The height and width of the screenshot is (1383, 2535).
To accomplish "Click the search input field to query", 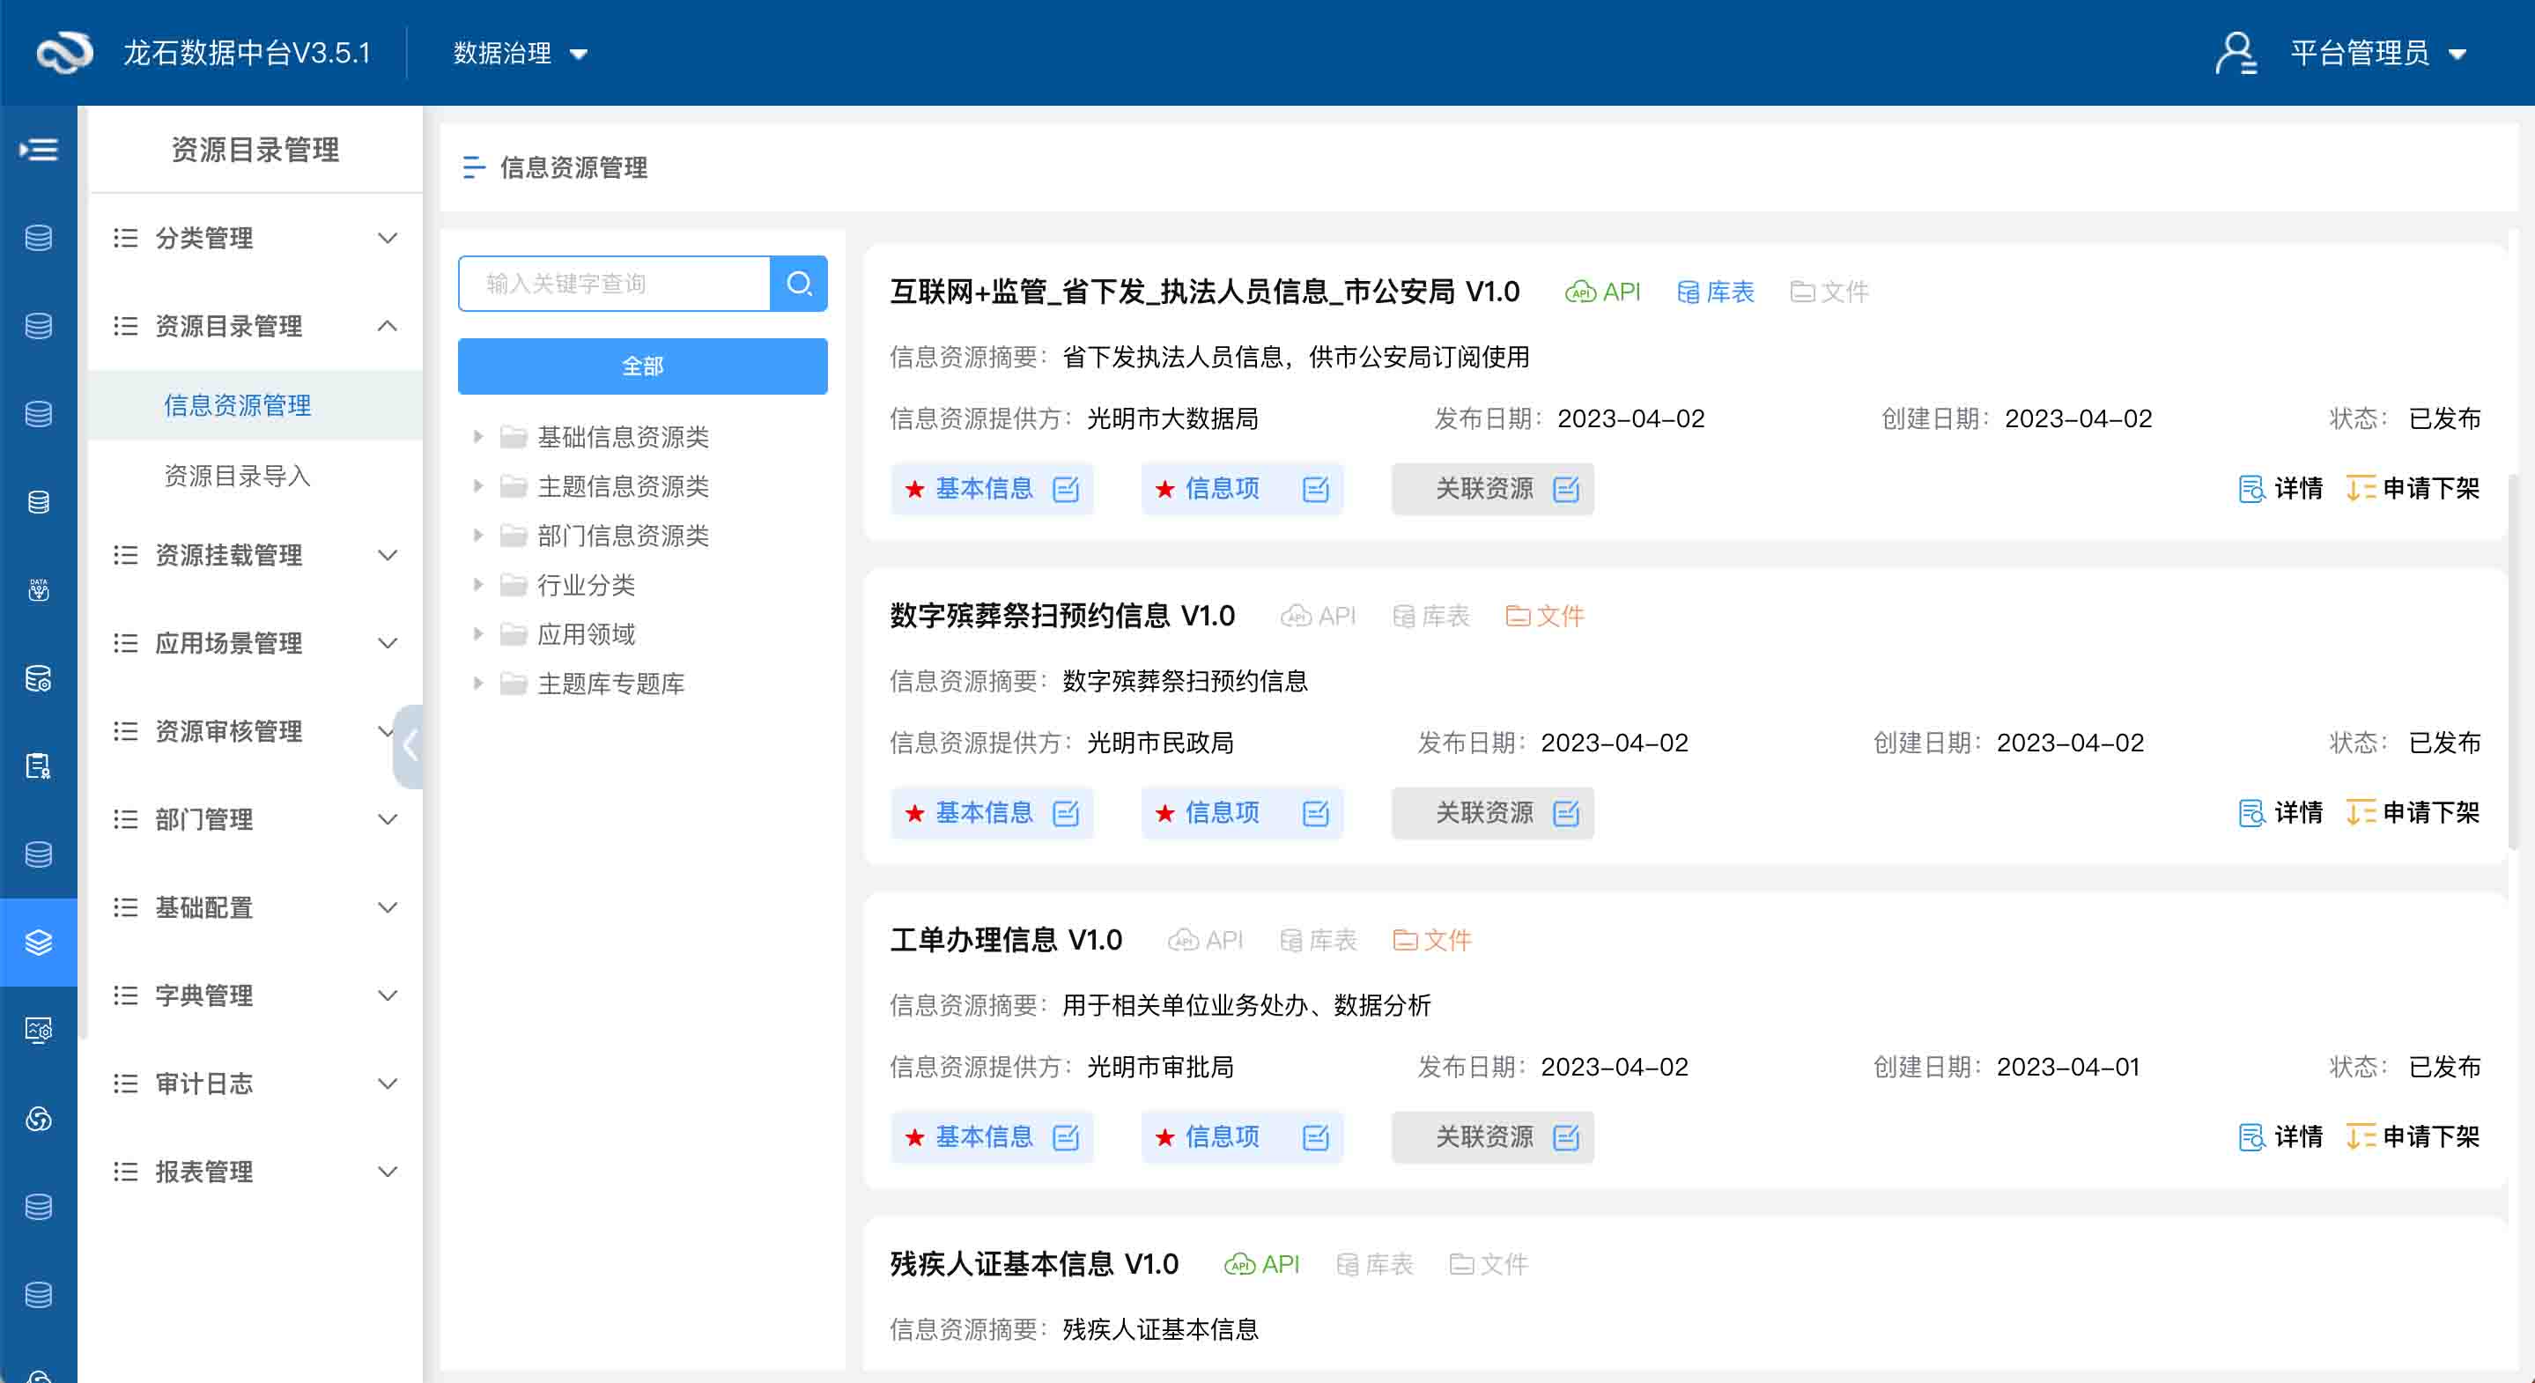I will tap(615, 285).
